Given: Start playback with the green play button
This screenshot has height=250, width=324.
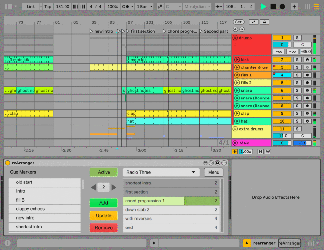Looking at the screenshot, I should [x=263, y=7].
